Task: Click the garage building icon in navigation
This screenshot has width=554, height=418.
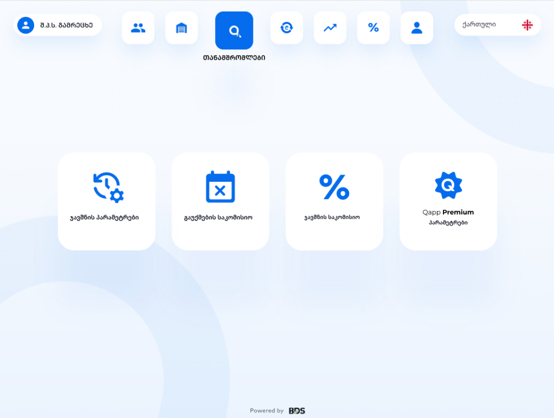Action: [181, 28]
